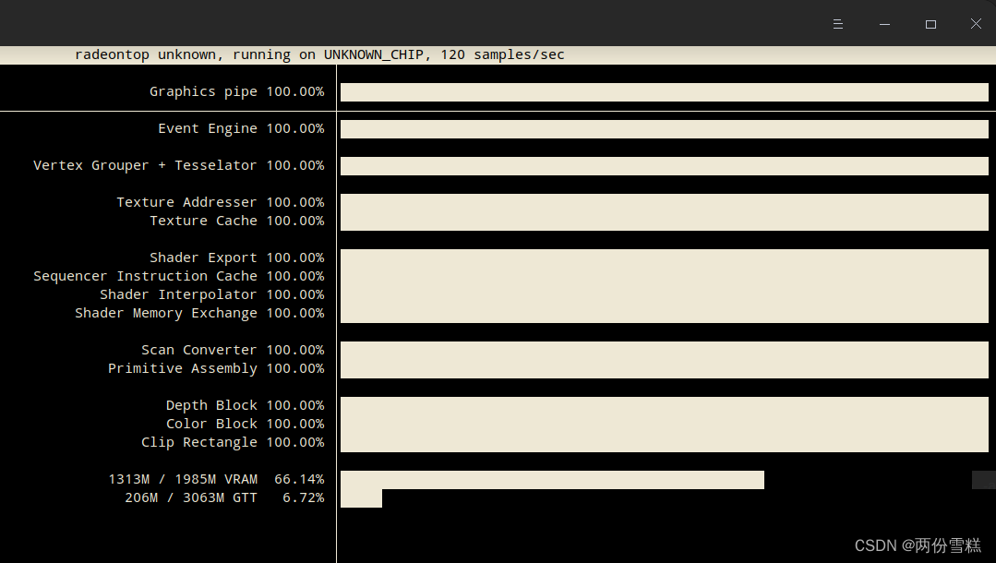
Task: Close the terminal window
Action: coord(977,24)
